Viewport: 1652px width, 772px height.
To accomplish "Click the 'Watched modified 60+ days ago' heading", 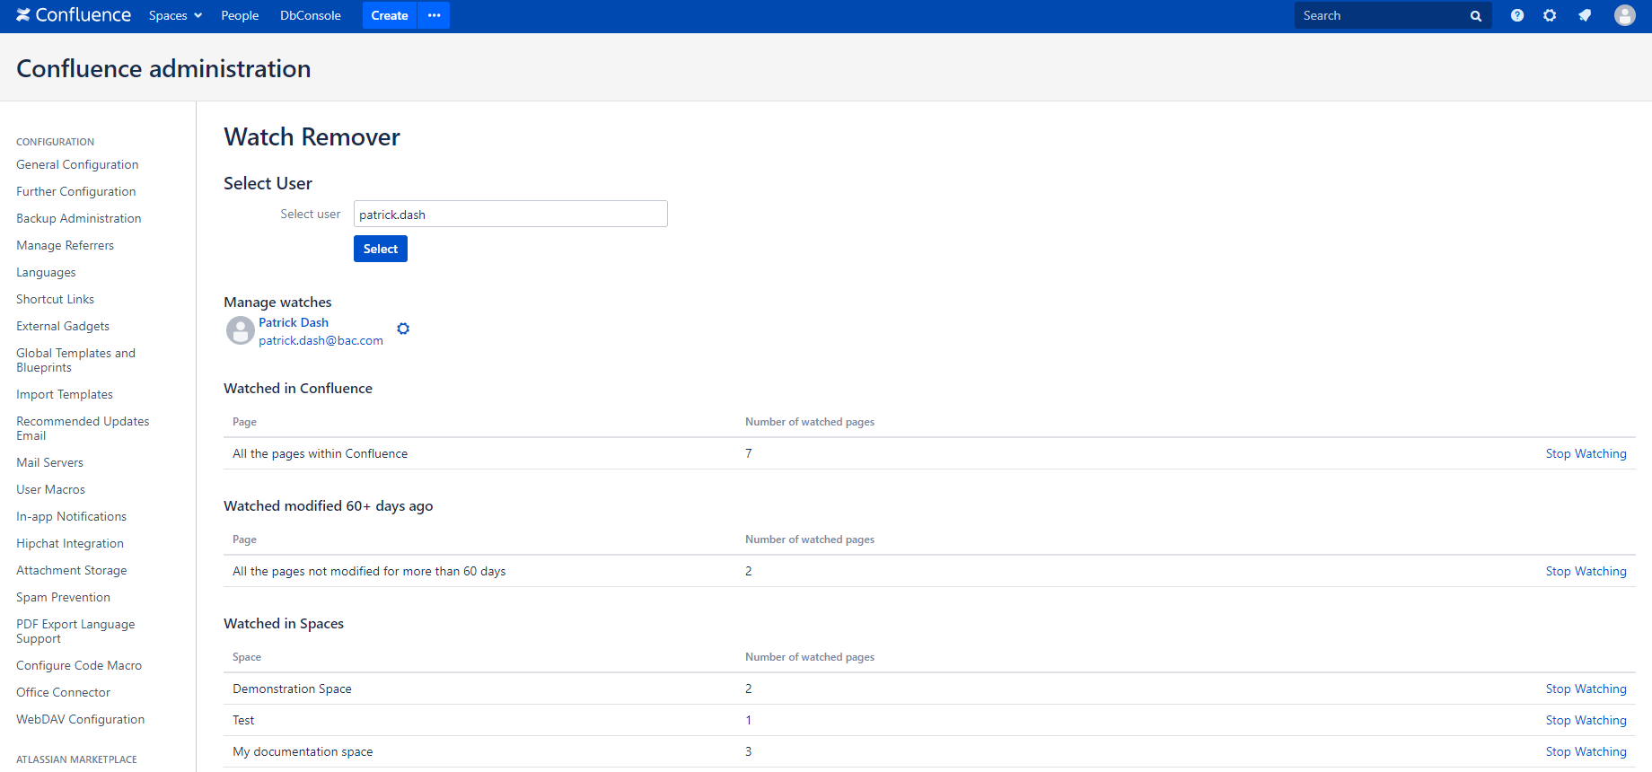I will [328, 505].
